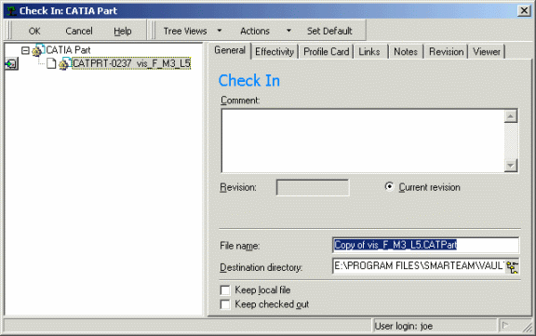This screenshot has height=336, width=536.
Task: Open the Tree Views dropdown arrow
Action: coord(220,31)
